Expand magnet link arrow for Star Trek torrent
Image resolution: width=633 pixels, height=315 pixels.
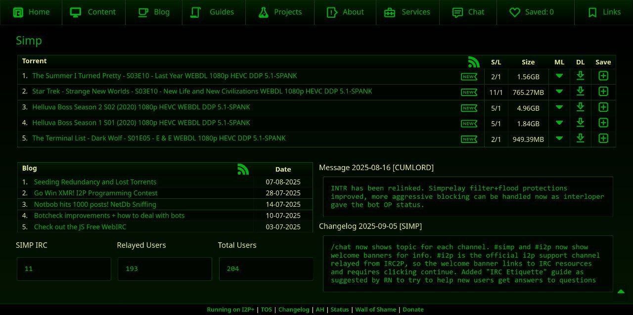(559, 91)
